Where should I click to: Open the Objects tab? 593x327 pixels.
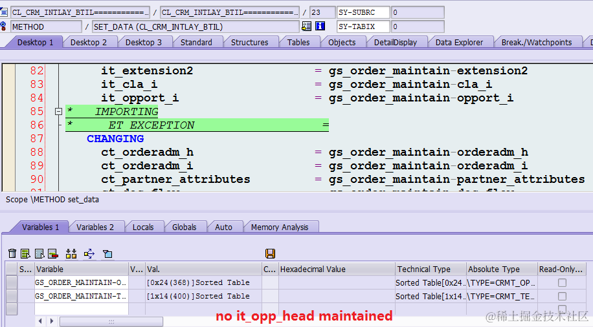click(x=342, y=42)
